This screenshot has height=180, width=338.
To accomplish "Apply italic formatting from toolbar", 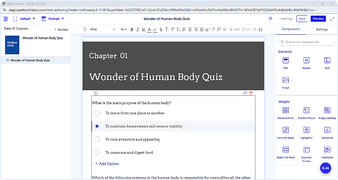I will click(138, 29).
